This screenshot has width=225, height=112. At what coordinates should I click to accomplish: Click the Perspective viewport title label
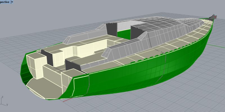pos(5,2)
